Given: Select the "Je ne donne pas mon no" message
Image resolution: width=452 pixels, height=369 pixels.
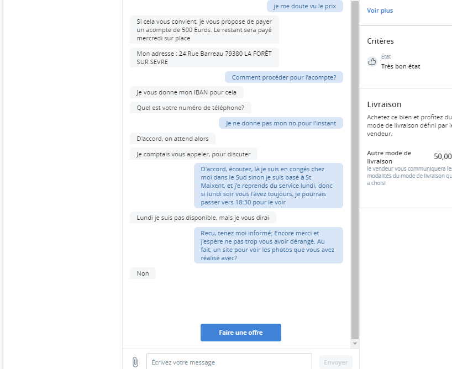Looking at the screenshot, I should tap(281, 123).
